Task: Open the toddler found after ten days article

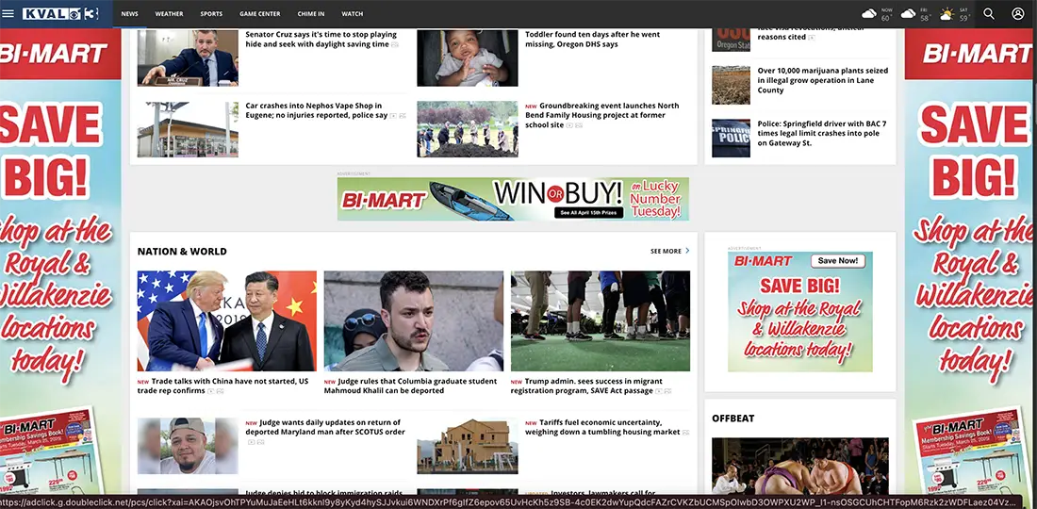Action: pyautogui.click(x=592, y=39)
